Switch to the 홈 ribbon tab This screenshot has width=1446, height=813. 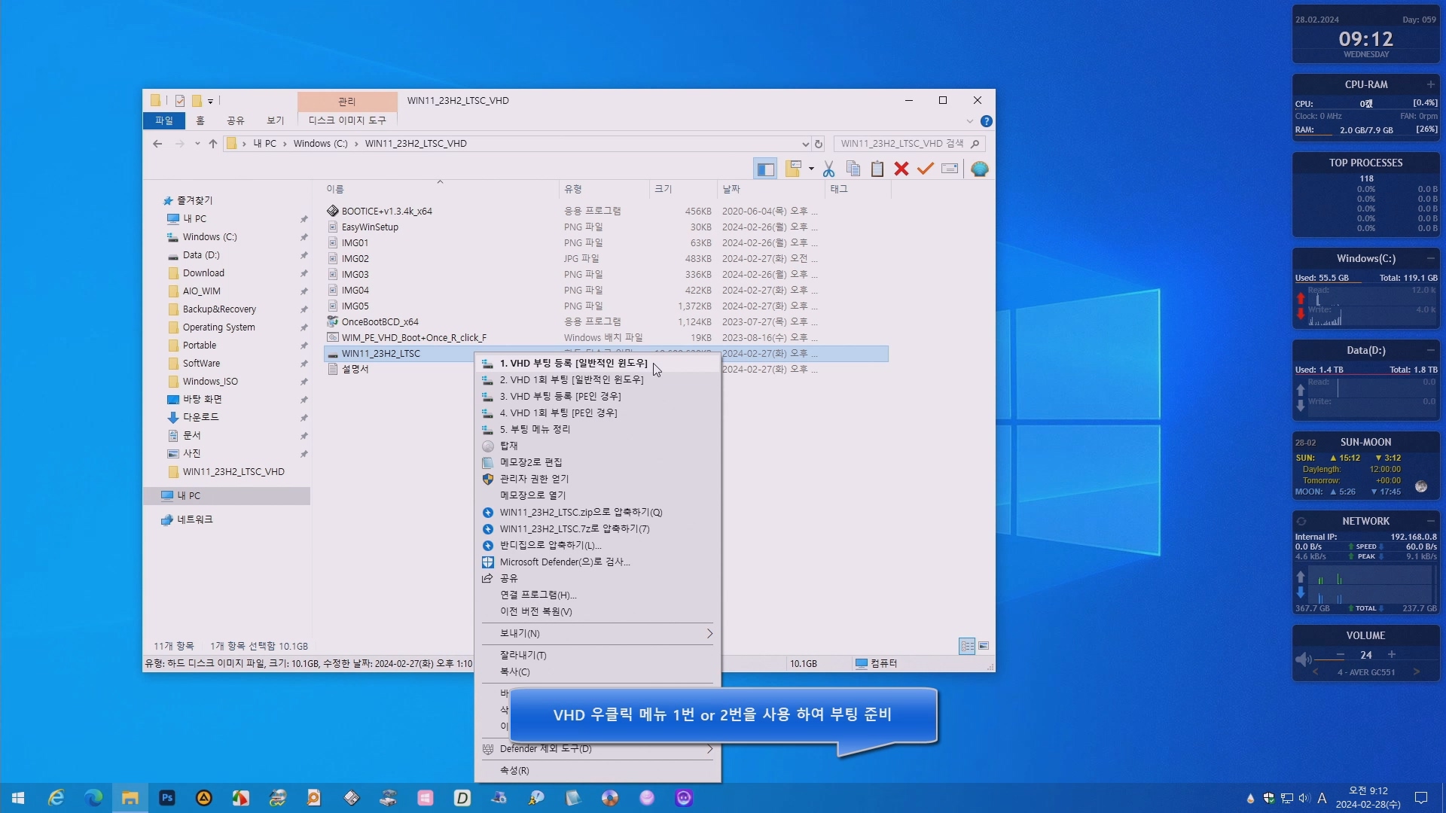200,120
